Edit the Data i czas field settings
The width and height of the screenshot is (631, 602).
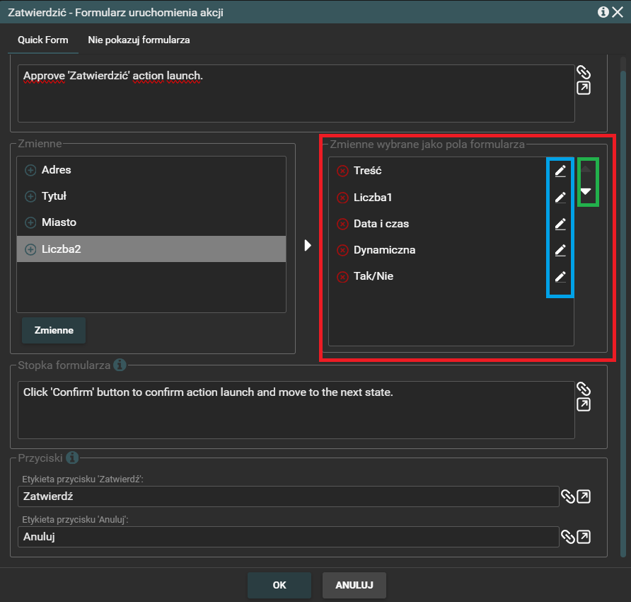560,224
